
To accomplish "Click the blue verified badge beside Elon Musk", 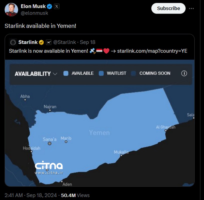I will (x=50, y=6).
